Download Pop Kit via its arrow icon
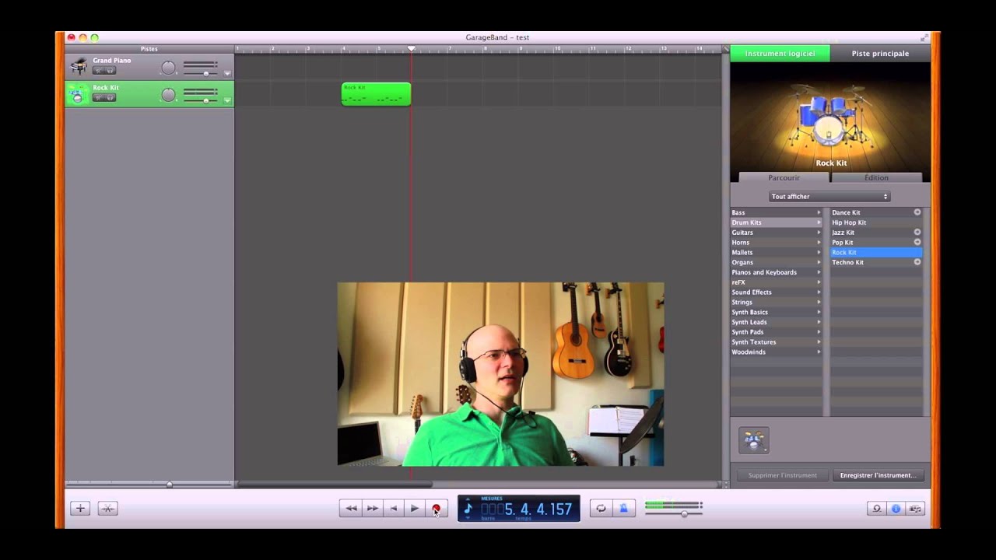996x560 pixels. pos(917,243)
